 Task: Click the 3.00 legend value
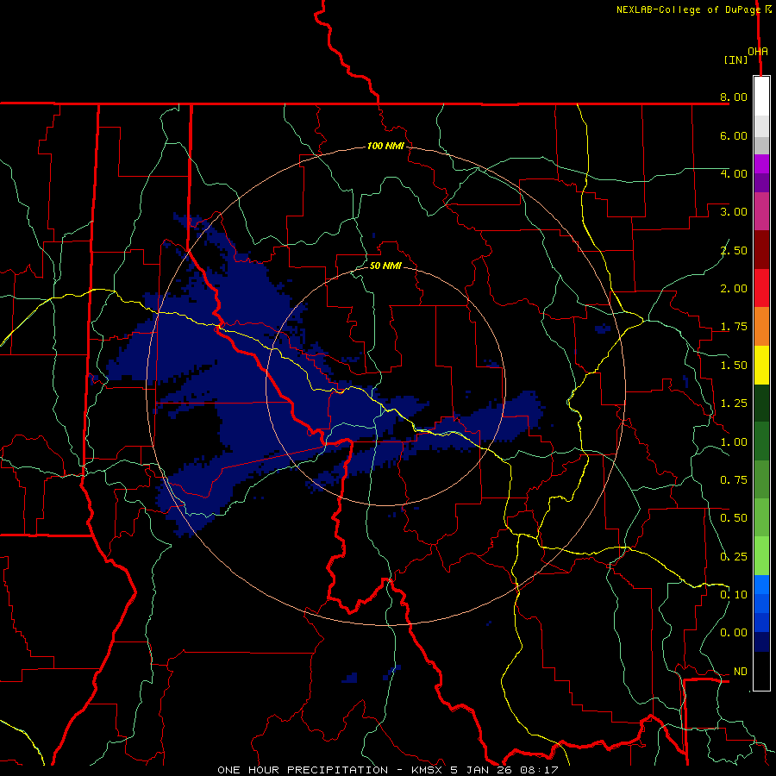[734, 212]
